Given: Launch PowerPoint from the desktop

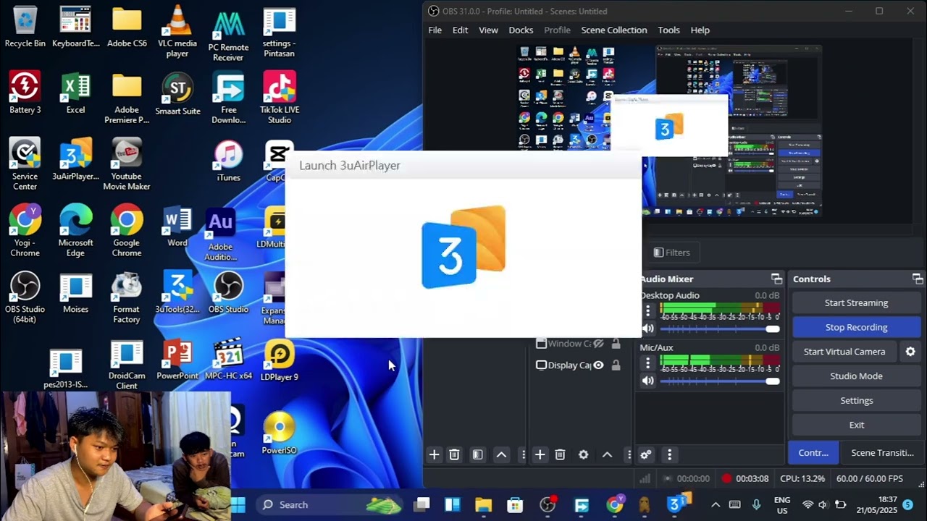Looking at the screenshot, I should tap(177, 360).
